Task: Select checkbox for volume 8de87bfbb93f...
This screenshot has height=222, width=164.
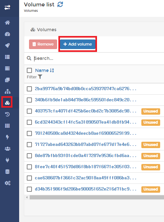Action: click(x=29, y=156)
